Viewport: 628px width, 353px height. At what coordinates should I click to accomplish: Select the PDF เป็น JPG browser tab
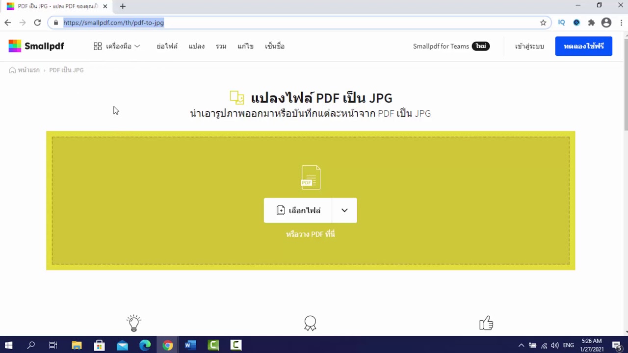click(58, 6)
